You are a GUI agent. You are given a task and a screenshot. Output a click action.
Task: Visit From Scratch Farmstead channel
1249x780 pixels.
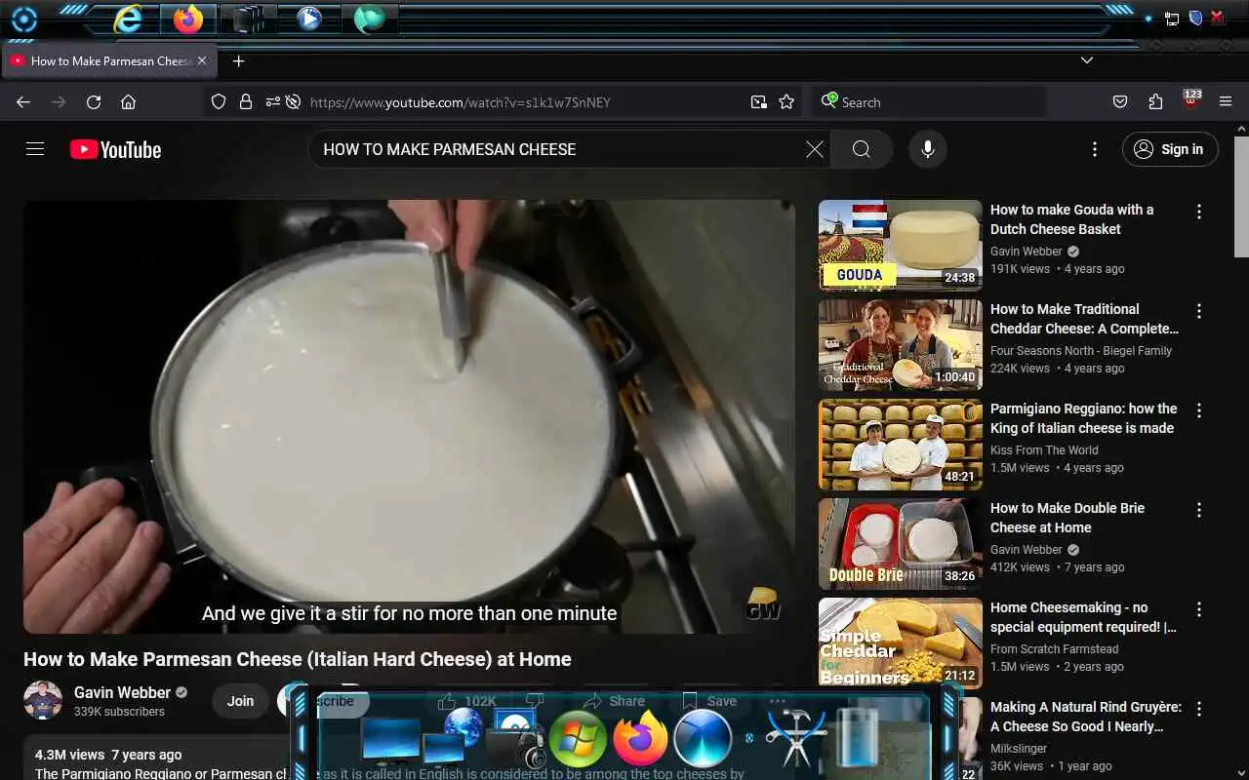(1055, 649)
